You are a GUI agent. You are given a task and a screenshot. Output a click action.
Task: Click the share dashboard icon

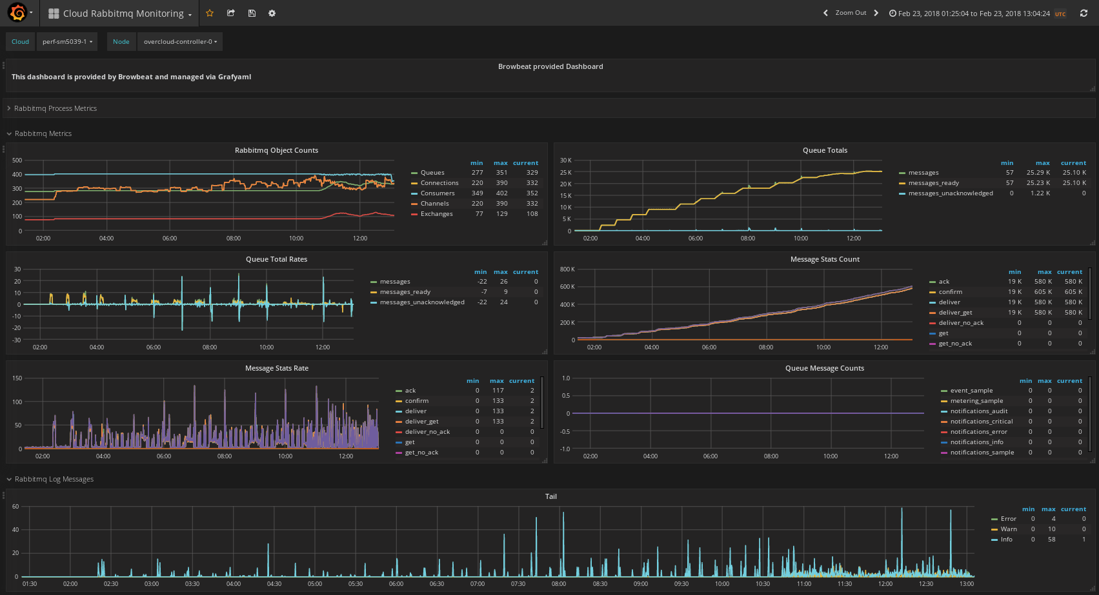(231, 13)
